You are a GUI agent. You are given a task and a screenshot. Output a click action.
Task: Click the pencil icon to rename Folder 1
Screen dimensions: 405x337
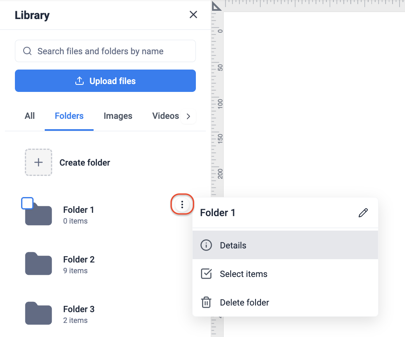363,213
